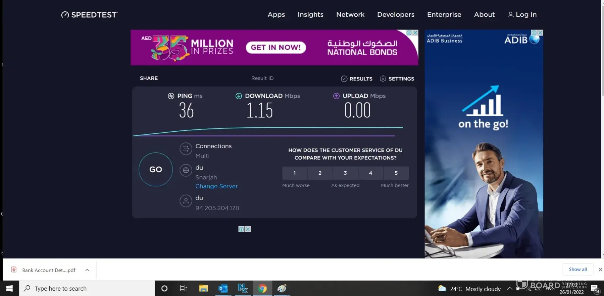
Task: Choose rating 5 much better
Action: tap(396, 173)
